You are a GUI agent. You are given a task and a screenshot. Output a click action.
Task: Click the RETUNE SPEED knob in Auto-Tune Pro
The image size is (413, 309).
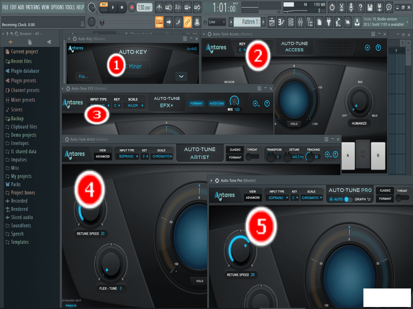coord(240,249)
